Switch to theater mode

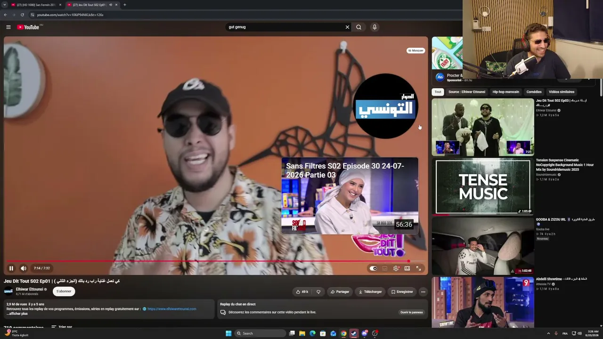tap(407, 268)
